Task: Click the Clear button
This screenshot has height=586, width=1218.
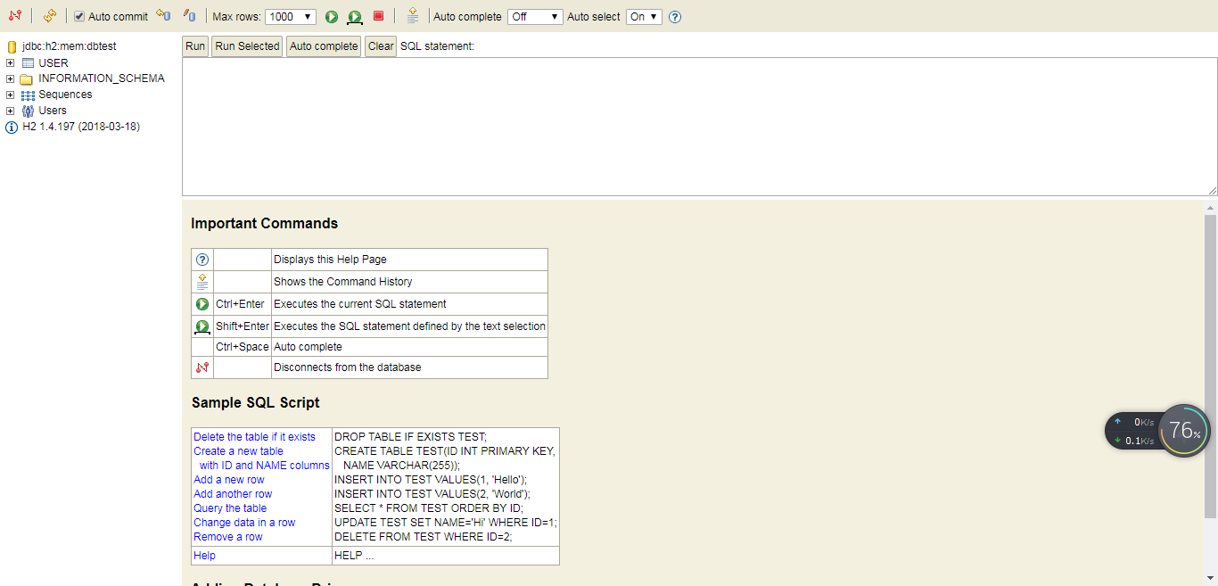Action: point(381,46)
